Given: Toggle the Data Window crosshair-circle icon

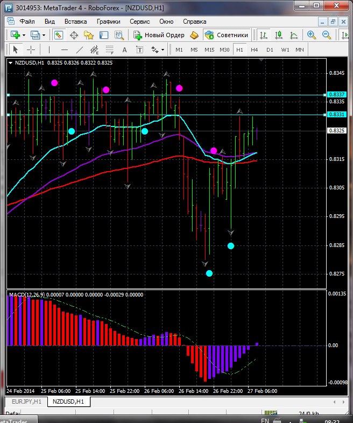Looking at the screenshot, I should tap(74, 36).
